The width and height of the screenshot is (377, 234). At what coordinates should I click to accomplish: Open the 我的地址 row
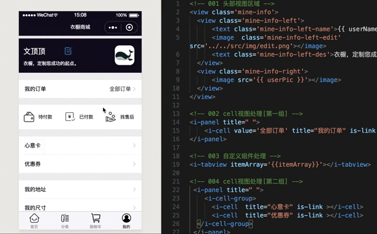pyautogui.click(x=80, y=189)
